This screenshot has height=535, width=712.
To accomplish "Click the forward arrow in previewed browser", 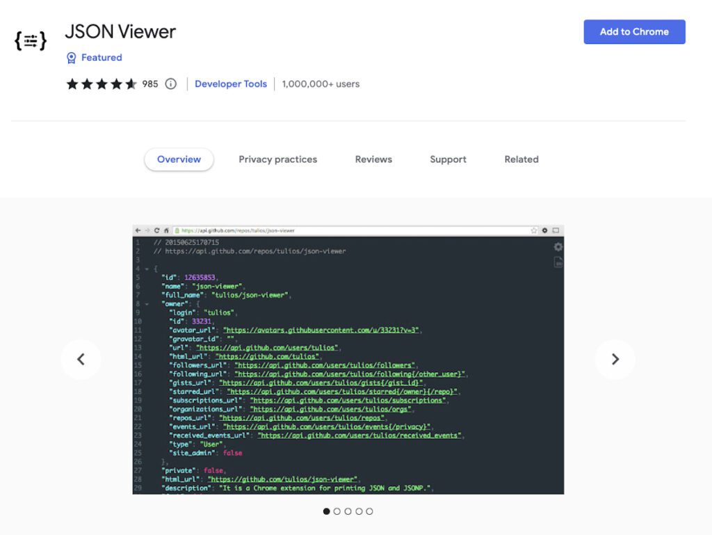I will pos(147,231).
